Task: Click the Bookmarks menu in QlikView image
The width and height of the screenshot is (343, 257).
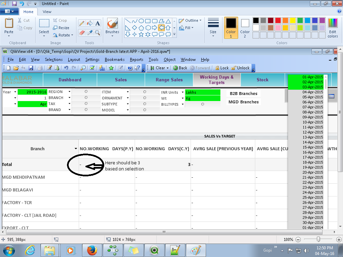Action: tap(115, 60)
